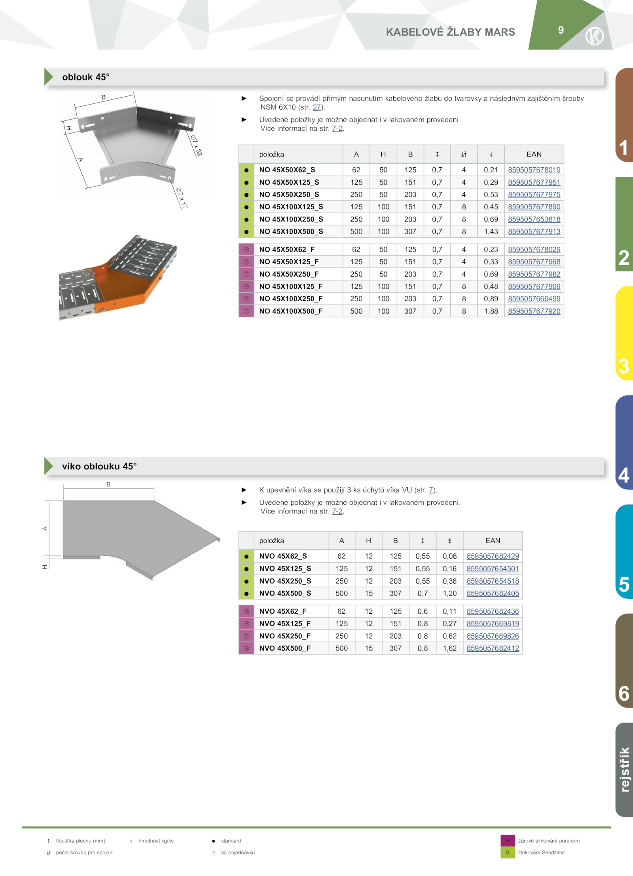Open EAN link 8595057669819

pos(493,624)
